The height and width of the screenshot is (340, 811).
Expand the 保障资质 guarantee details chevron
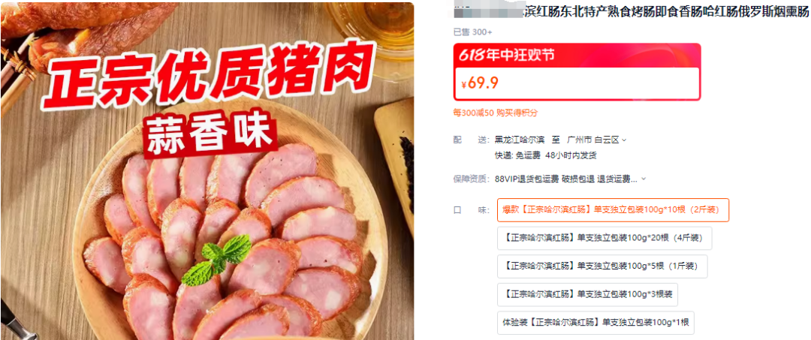[644, 179]
